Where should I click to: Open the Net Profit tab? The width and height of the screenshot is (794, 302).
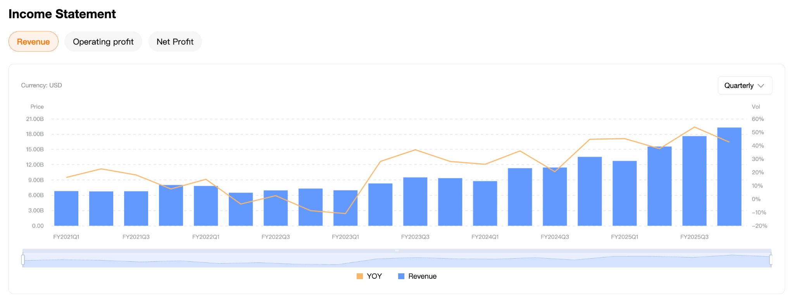[x=175, y=41]
